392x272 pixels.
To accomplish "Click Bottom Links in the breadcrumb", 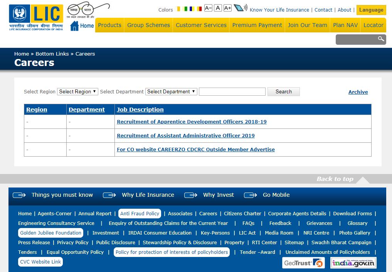I will [x=52, y=54].
